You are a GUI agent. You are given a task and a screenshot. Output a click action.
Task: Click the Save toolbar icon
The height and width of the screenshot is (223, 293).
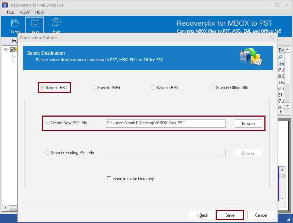[35, 26]
